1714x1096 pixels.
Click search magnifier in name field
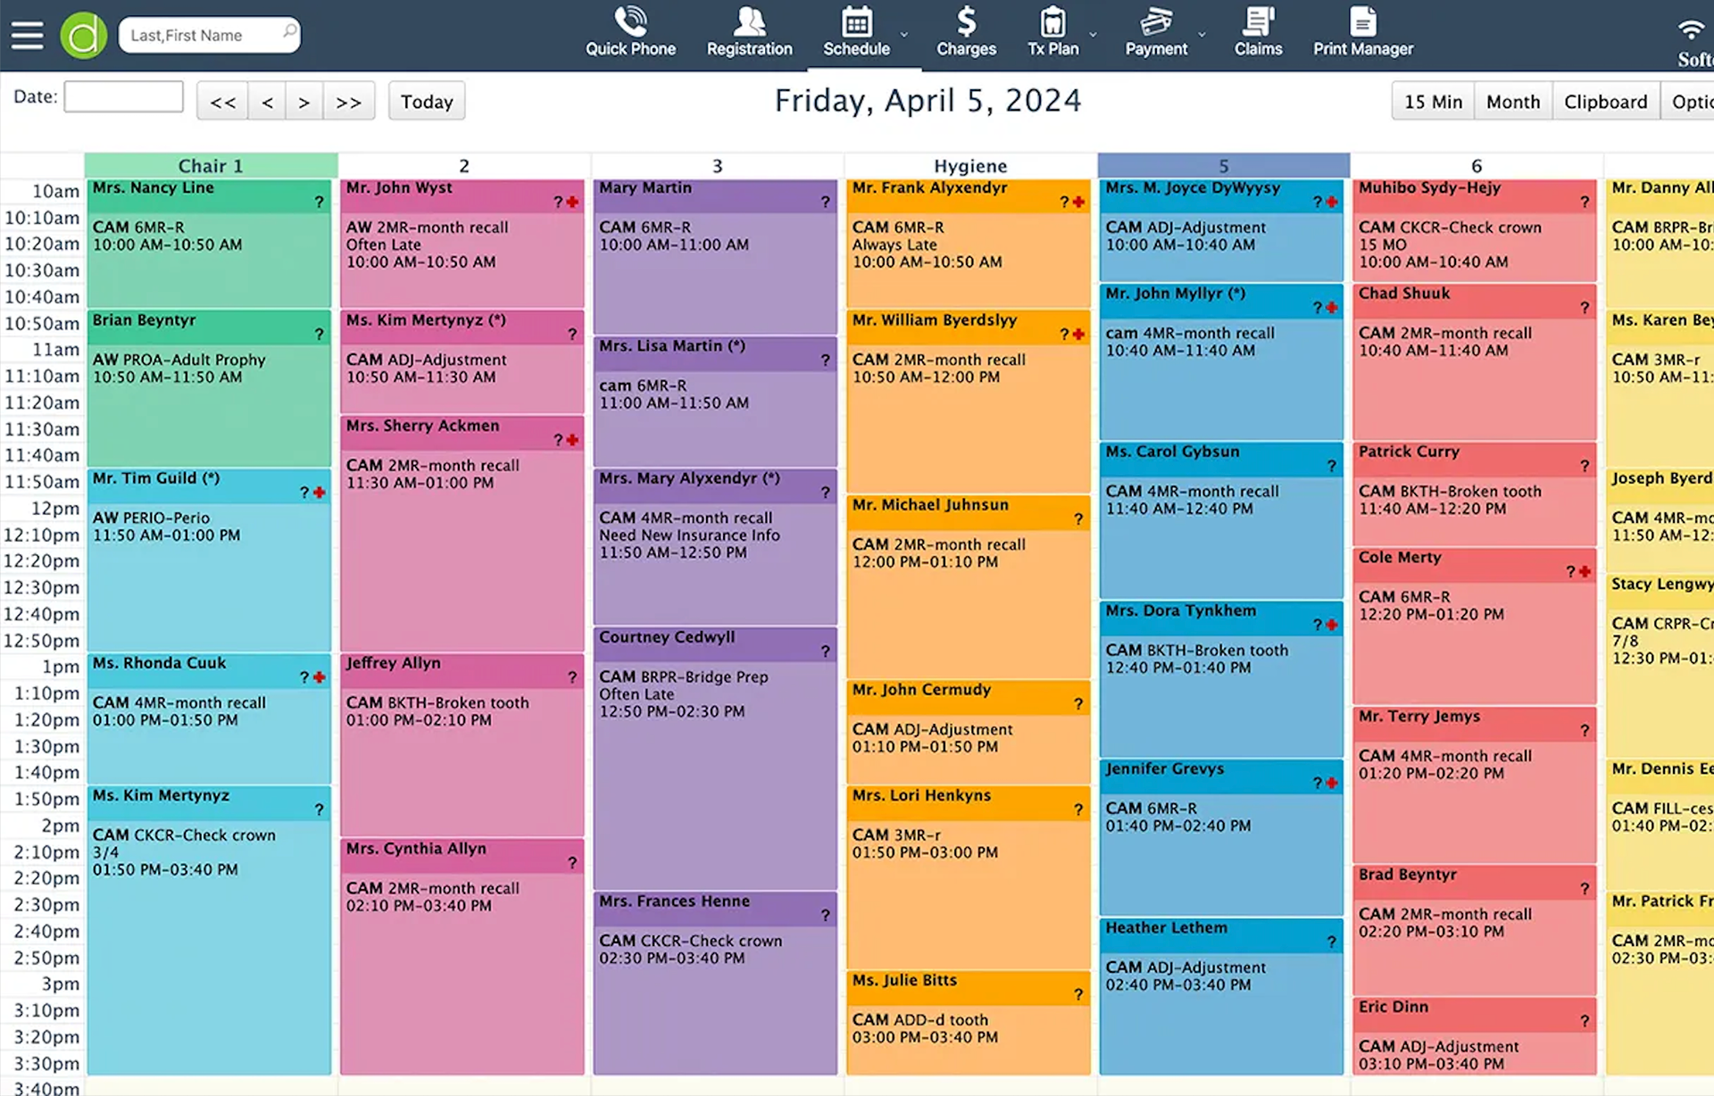(288, 33)
